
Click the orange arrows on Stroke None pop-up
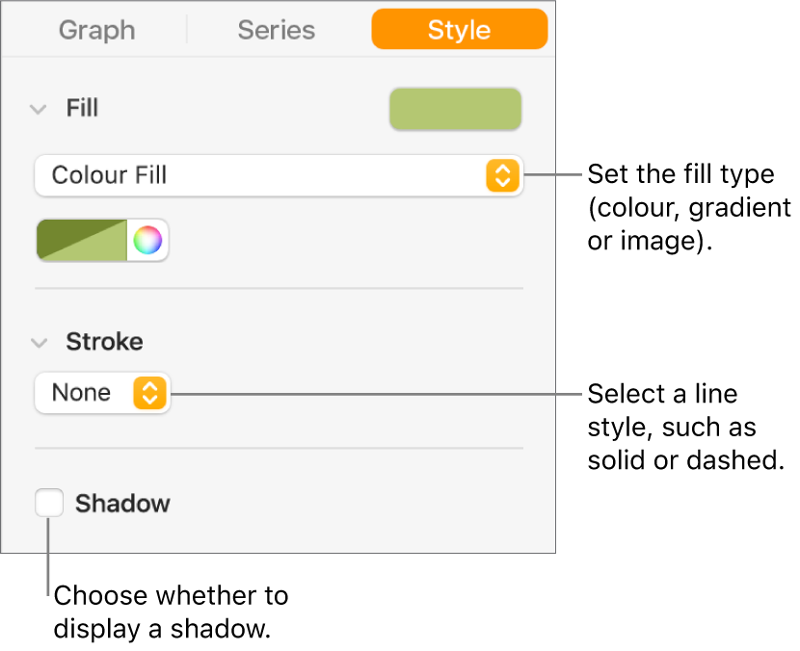click(149, 393)
